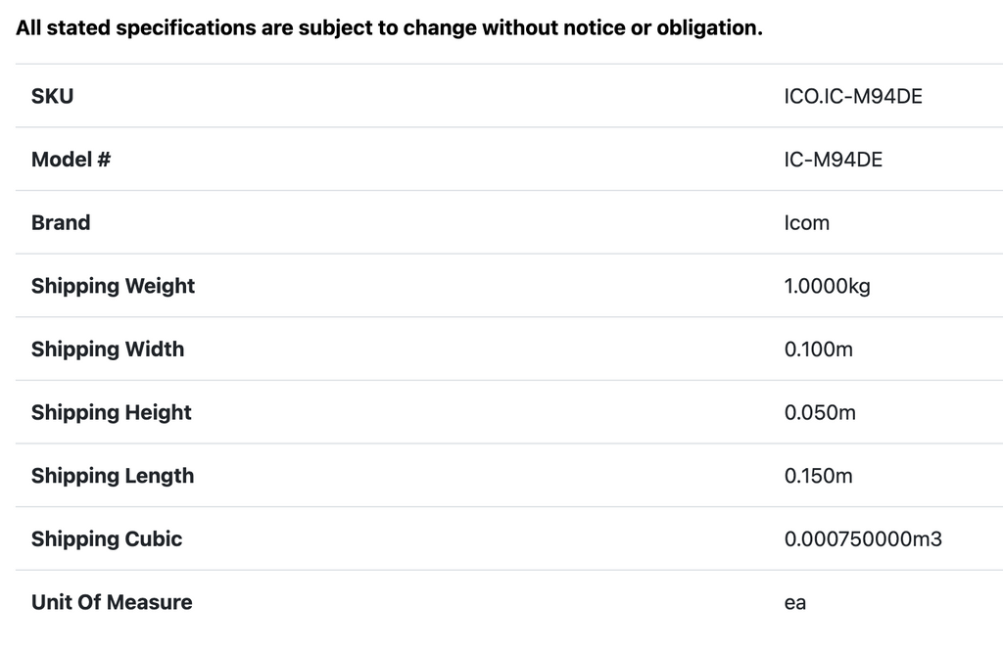Screen dimensions: 1003x652
Task: Click the Shipping Cubic label
Action: pyautogui.click(x=107, y=538)
